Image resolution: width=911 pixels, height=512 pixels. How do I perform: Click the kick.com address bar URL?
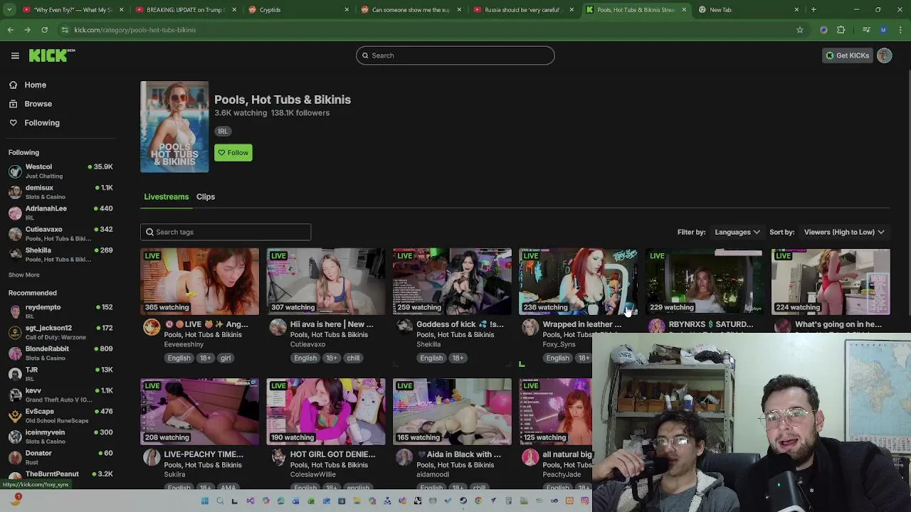[135, 30]
